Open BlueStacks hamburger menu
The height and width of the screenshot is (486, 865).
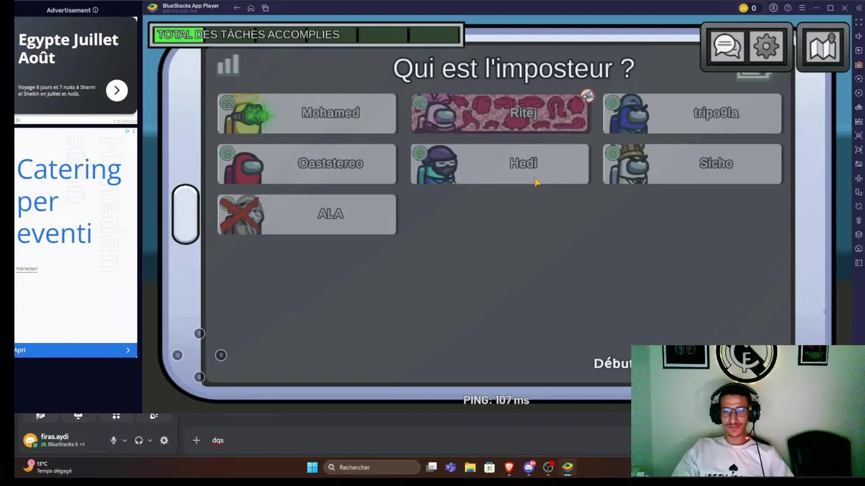pos(802,8)
